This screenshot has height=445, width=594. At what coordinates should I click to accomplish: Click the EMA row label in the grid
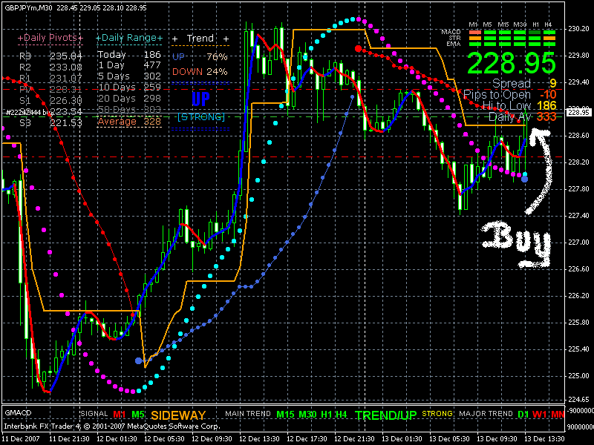click(454, 44)
